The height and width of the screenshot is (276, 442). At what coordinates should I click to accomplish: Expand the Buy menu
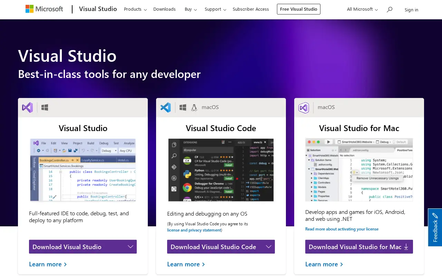[x=191, y=9]
